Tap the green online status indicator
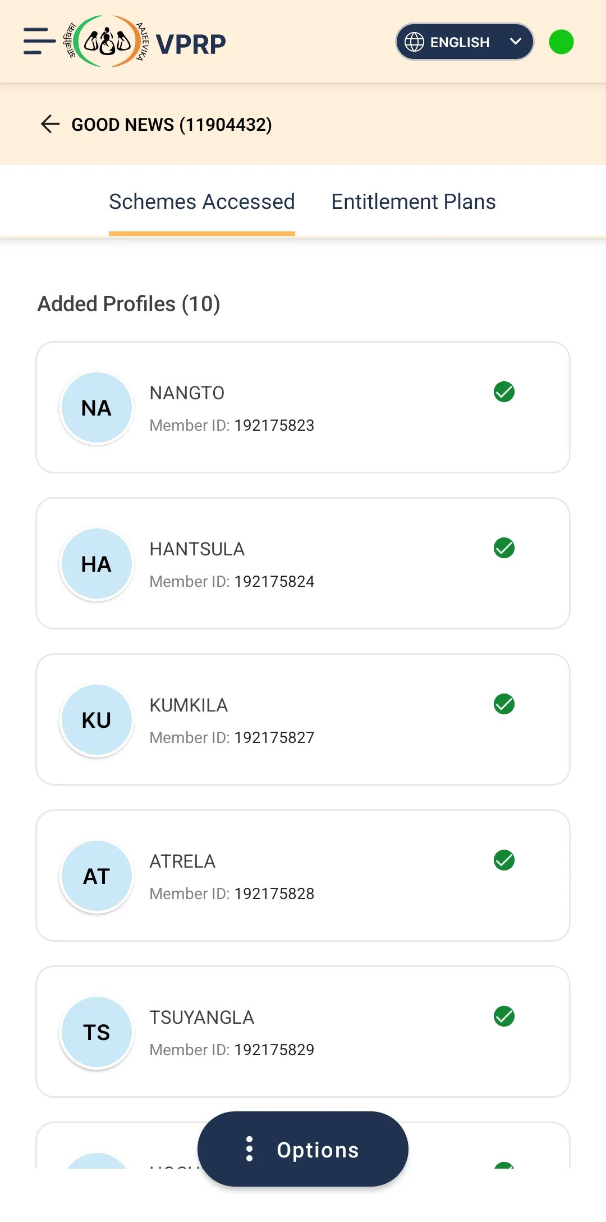Viewport: 606px width, 1222px height. (561, 42)
